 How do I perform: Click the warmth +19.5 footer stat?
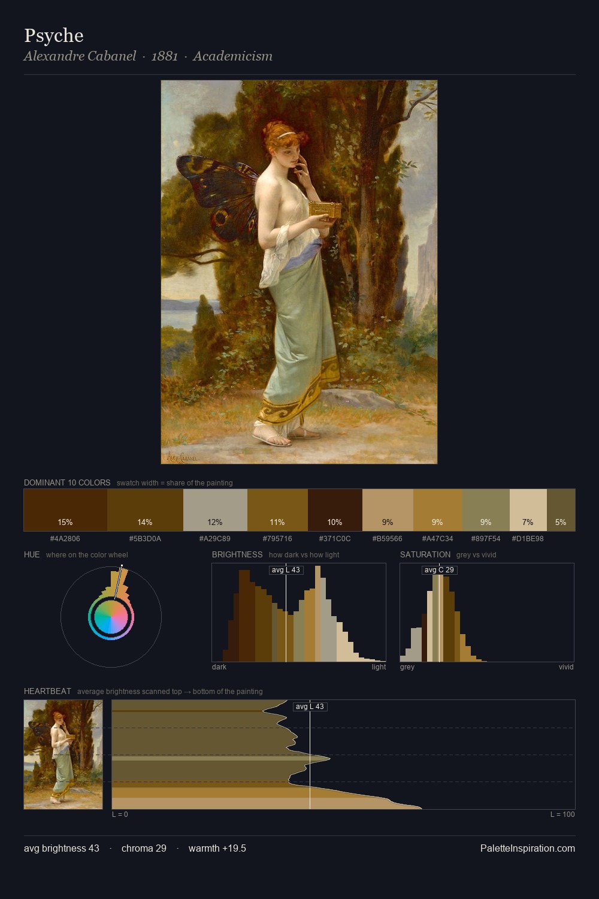point(217,849)
